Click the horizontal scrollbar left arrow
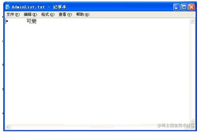This screenshot has width=199, height=132. pyautogui.click(x=8, y=127)
